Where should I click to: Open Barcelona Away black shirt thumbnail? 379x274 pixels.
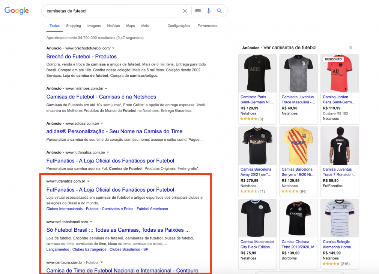pos(257,146)
